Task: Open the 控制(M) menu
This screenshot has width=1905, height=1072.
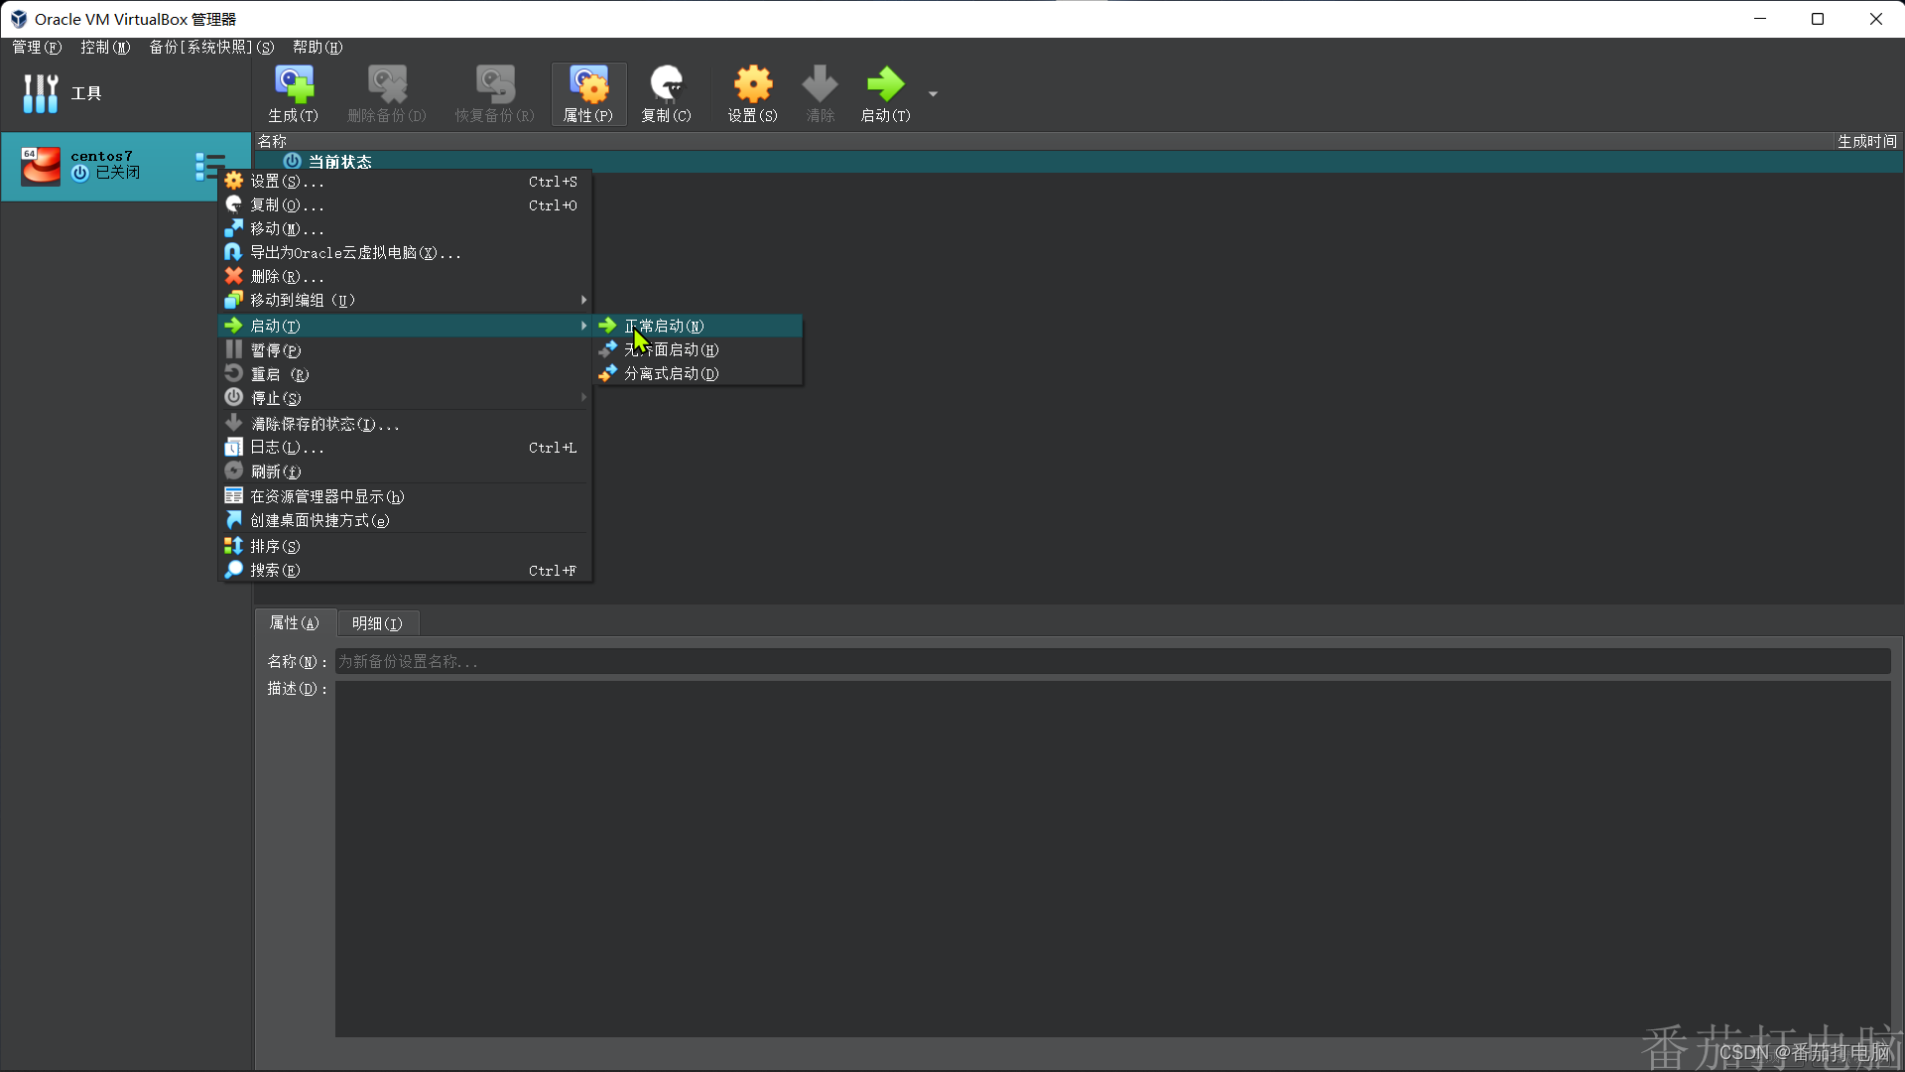Action: coord(105,47)
